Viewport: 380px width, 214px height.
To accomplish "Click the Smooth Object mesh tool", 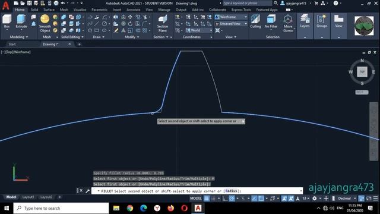I will pos(45,23).
